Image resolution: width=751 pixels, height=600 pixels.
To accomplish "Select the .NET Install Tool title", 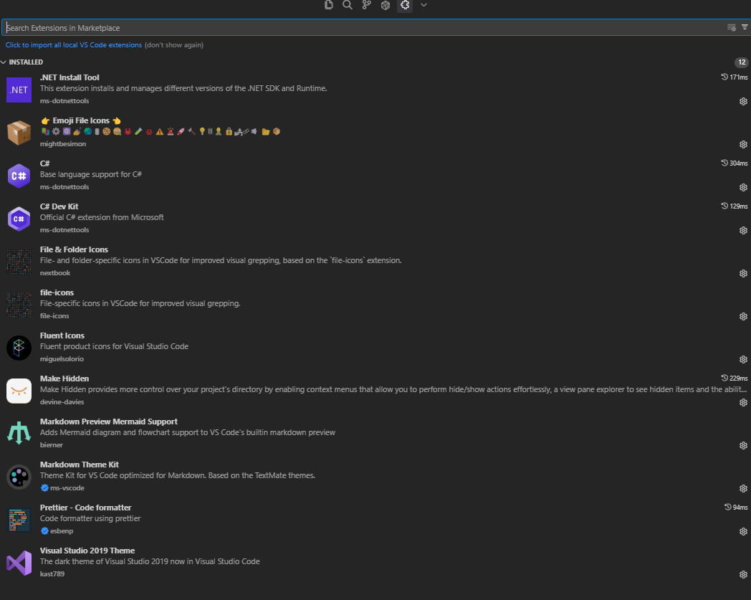I will [70, 77].
